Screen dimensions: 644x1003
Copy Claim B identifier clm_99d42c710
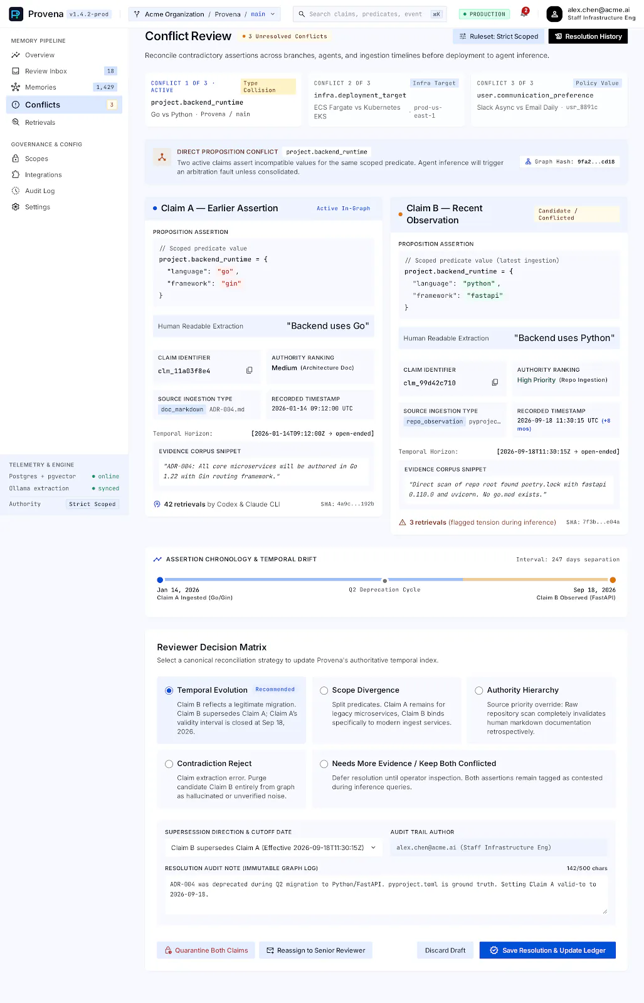click(x=495, y=382)
